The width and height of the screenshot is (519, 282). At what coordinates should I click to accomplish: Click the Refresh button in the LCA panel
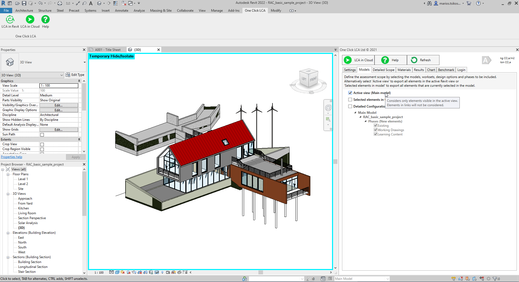[423, 60]
